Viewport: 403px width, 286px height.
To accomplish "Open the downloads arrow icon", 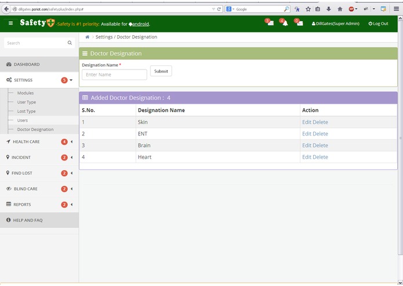I will click(x=328, y=9).
